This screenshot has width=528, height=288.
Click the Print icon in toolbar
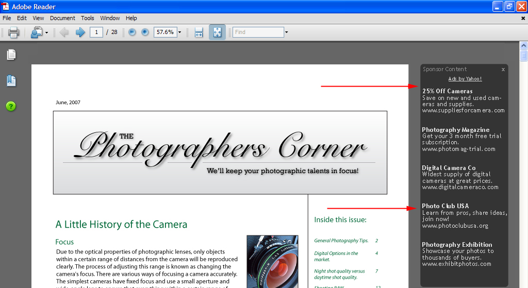click(x=13, y=32)
